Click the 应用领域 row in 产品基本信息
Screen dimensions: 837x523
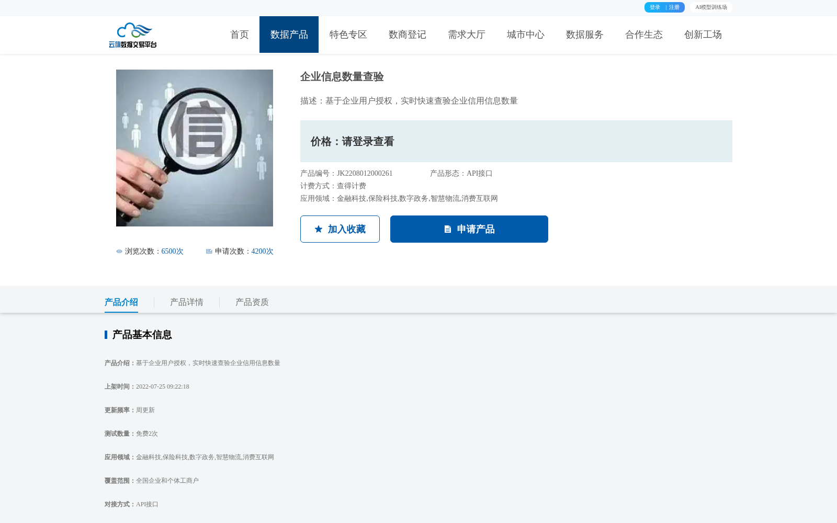pyautogui.click(x=189, y=457)
